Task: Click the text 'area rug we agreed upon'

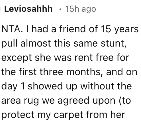Action: pyautogui.click(x=58, y=101)
